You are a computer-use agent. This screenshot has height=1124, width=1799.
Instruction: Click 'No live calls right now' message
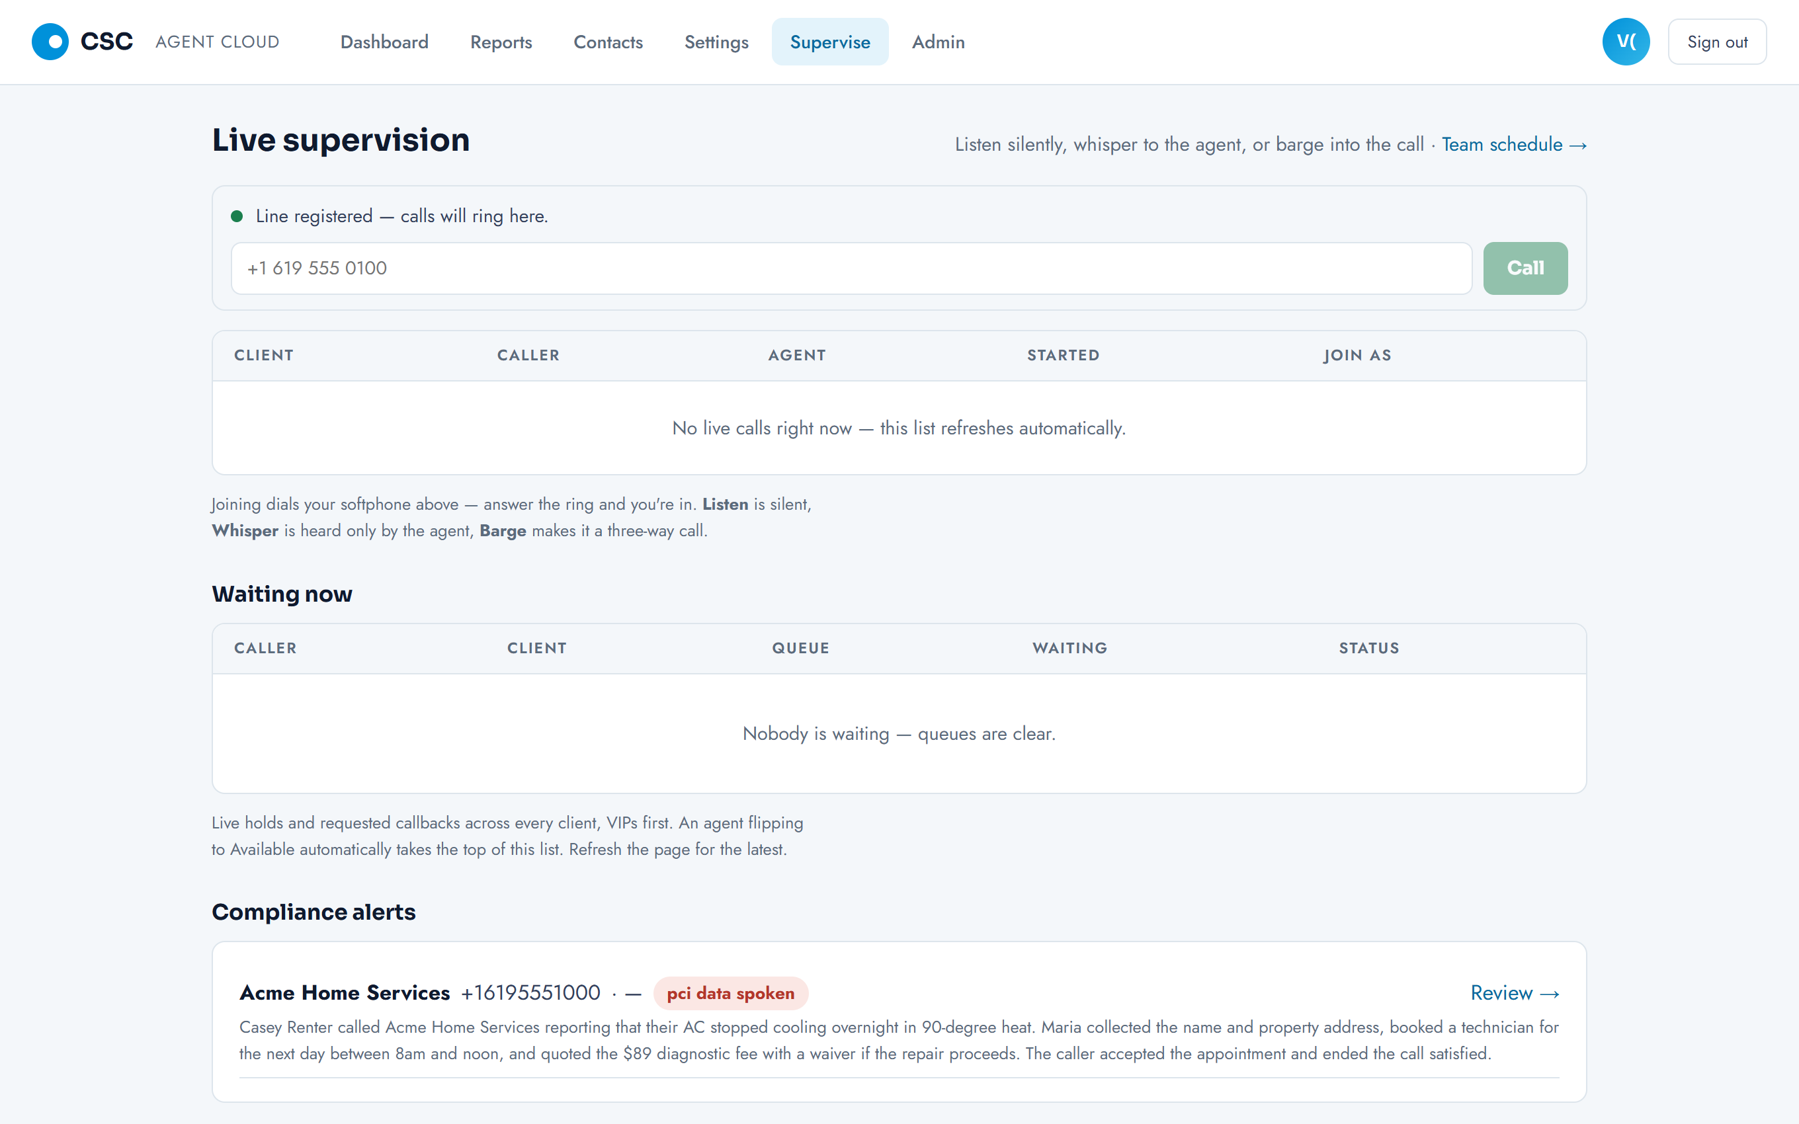899,428
